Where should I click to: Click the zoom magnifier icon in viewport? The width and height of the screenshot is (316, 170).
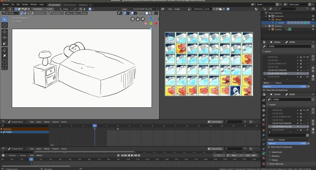(143, 19)
